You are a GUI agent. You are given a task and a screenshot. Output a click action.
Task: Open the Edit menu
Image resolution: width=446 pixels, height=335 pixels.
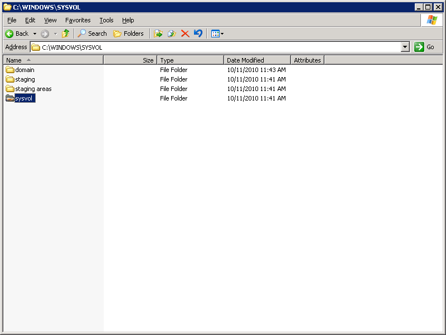coord(30,20)
